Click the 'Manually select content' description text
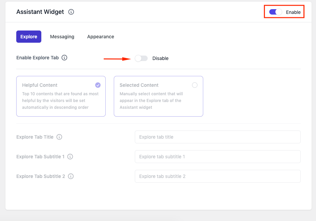This screenshot has width=316, height=221. coord(151,101)
